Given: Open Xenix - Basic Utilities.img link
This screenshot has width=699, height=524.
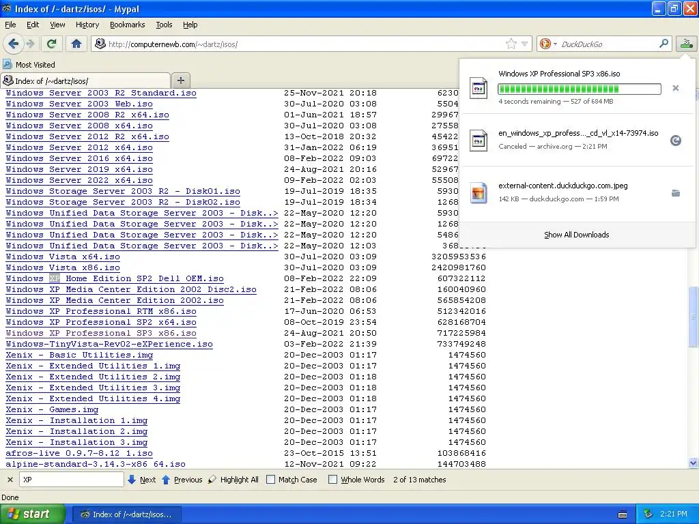Looking at the screenshot, I should point(79,355).
